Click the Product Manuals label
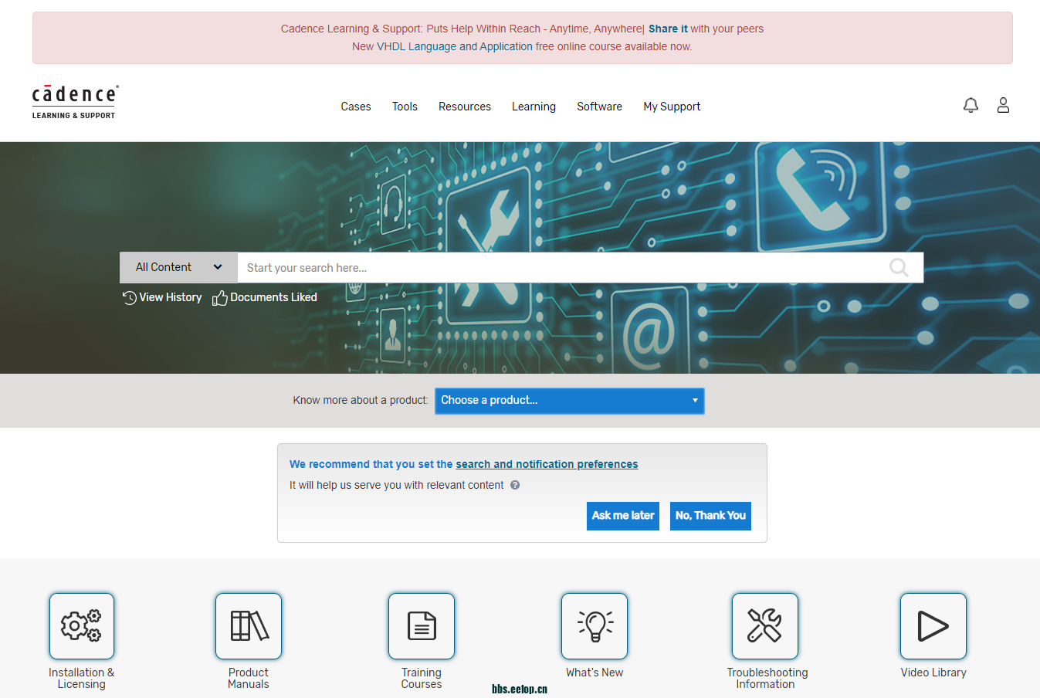This screenshot has width=1040, height=698. (249, 678)
